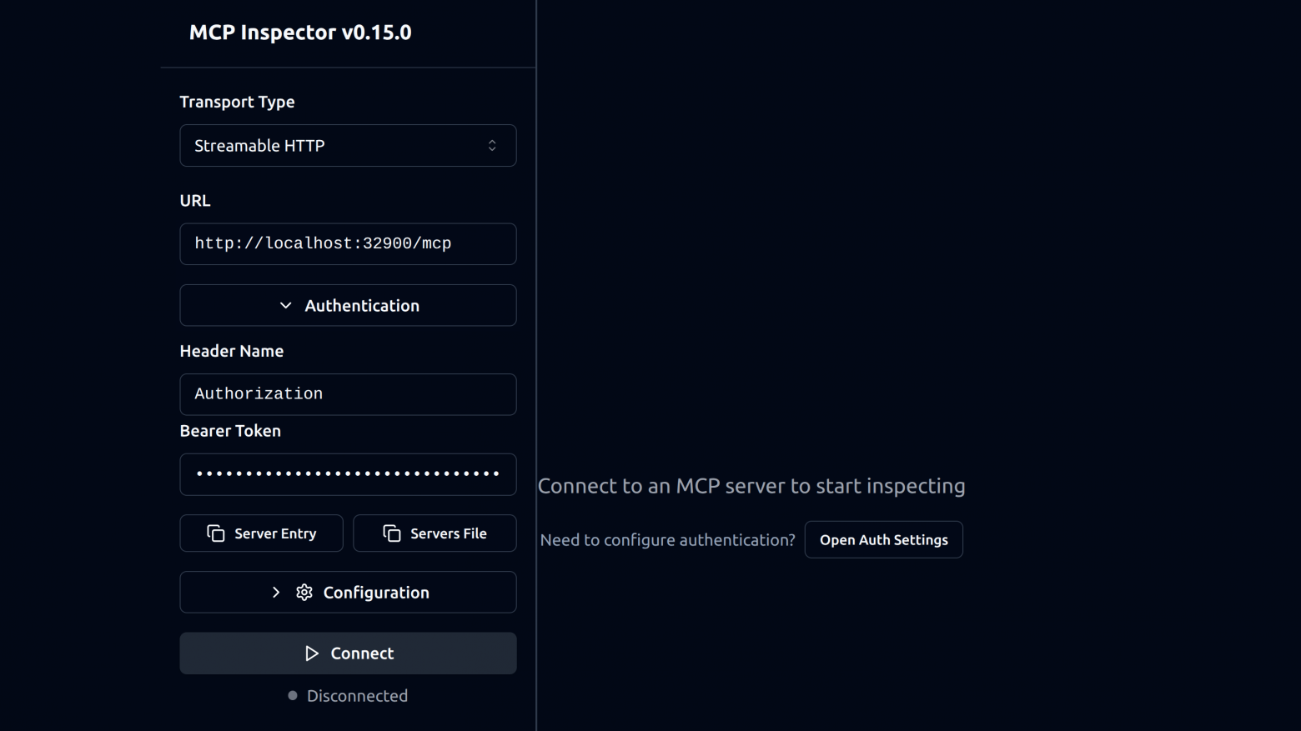Connect to the MCP server
This screenshot has width=1301, height=731.
pos(348,653)
